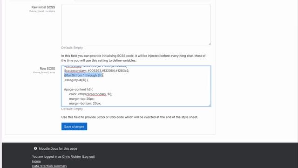Click the Save changes button

(74, 126)
